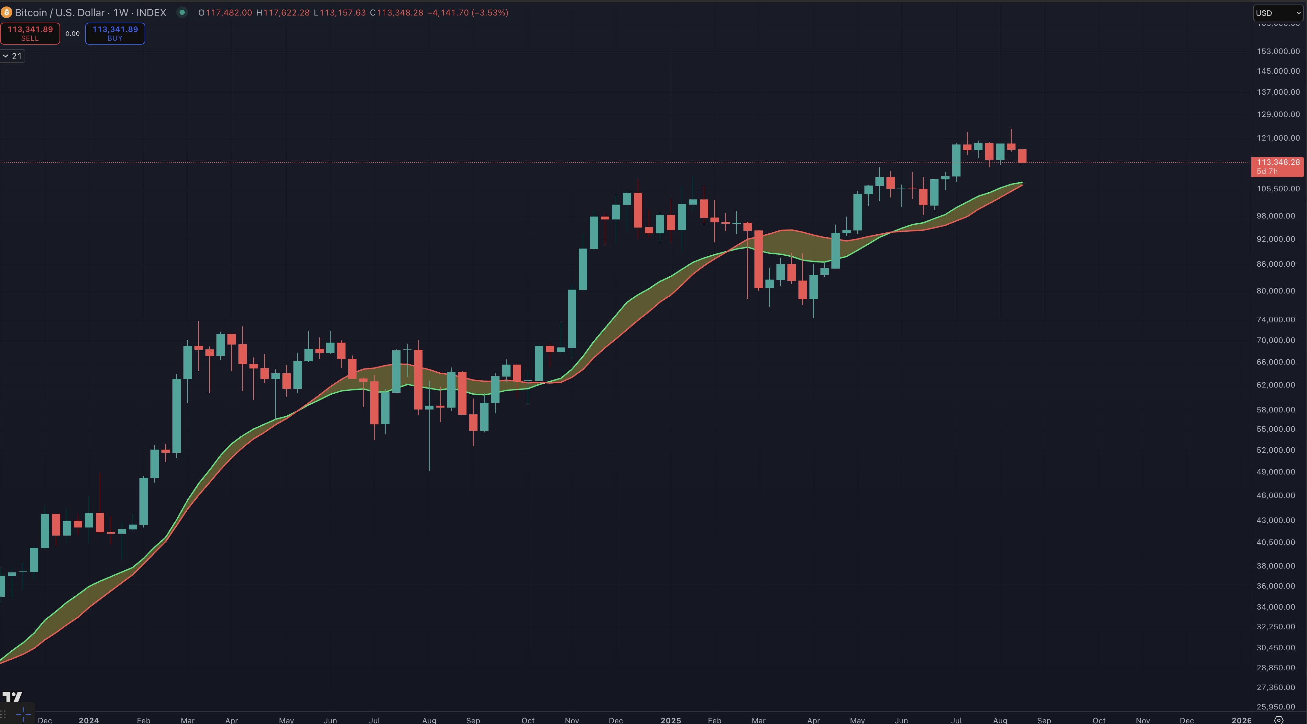The width and height of the screenshot is (1307, 724).
Task: Click the Aug 2025 label on time axis
Action: pyautogui.click(x=1000, y=720)
